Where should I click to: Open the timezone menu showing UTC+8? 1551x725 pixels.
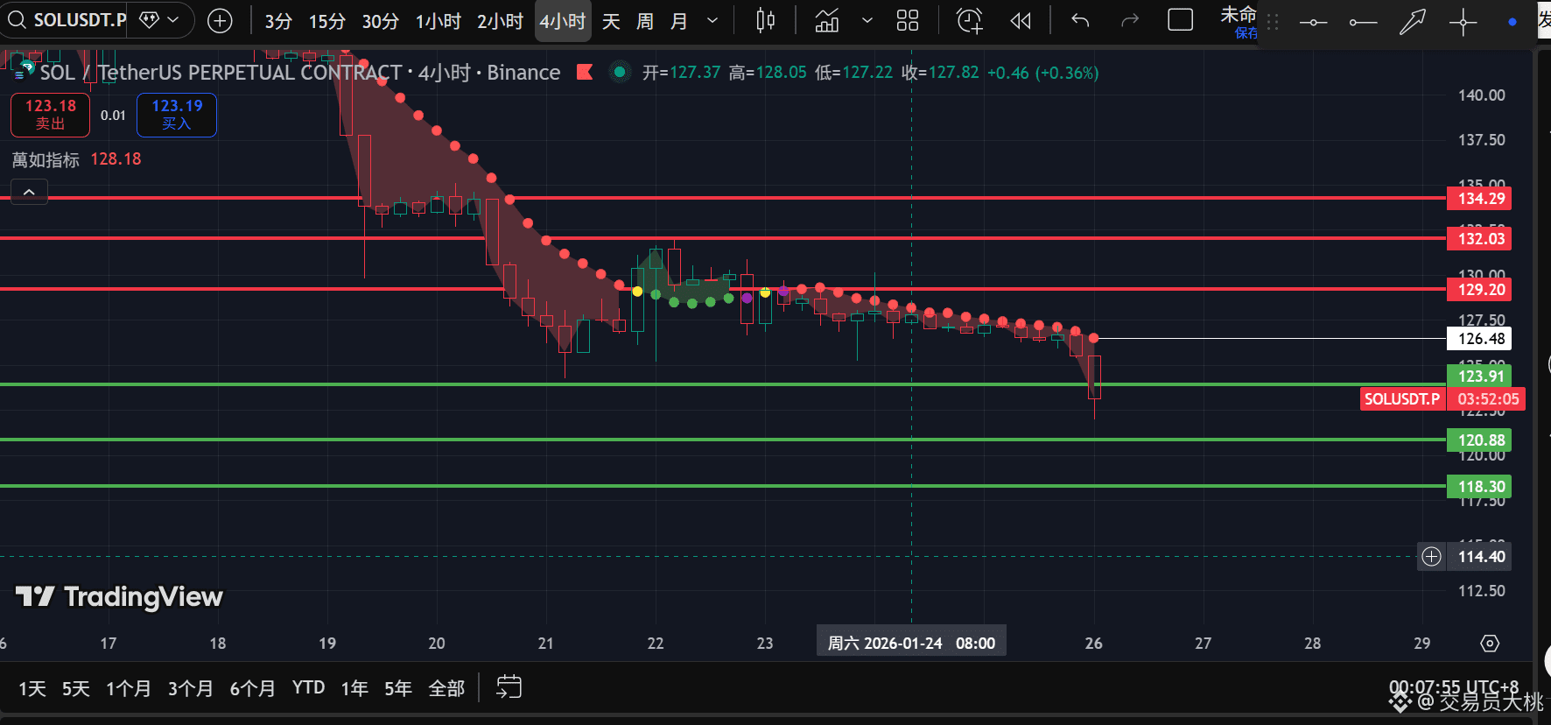[1455, 687]
